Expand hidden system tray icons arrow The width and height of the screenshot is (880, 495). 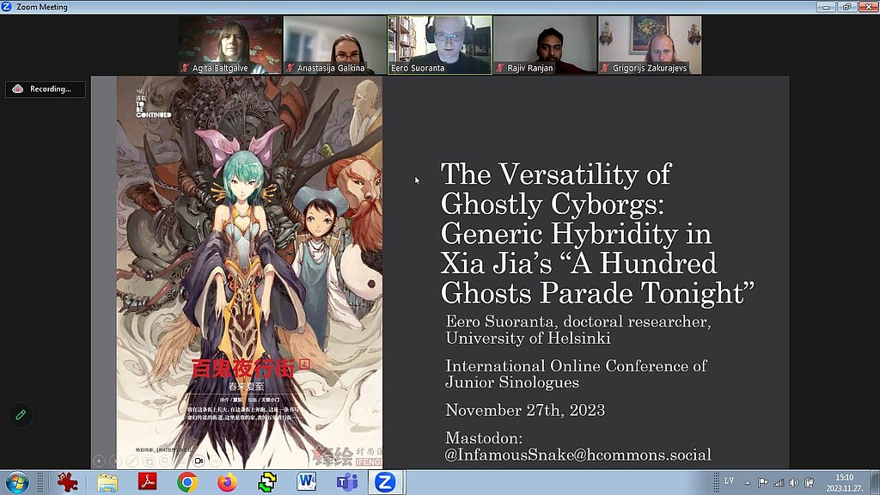click(x=748, y=483)
